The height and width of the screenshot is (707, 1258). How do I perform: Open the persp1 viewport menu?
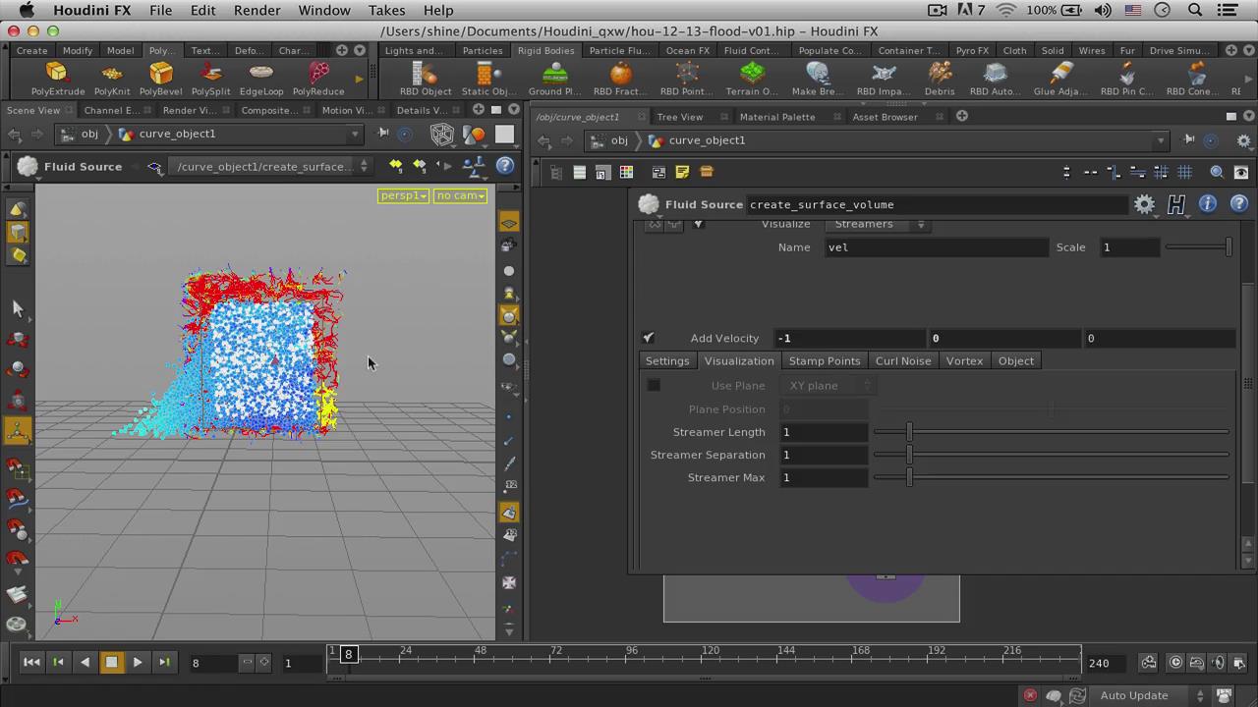403,195
